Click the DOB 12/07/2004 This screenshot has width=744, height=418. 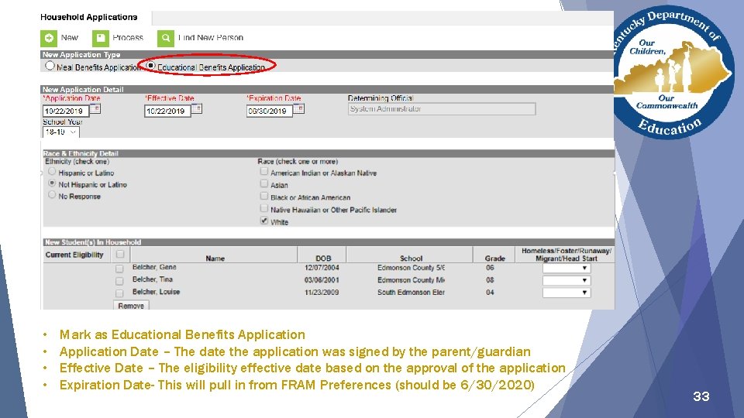322,268
